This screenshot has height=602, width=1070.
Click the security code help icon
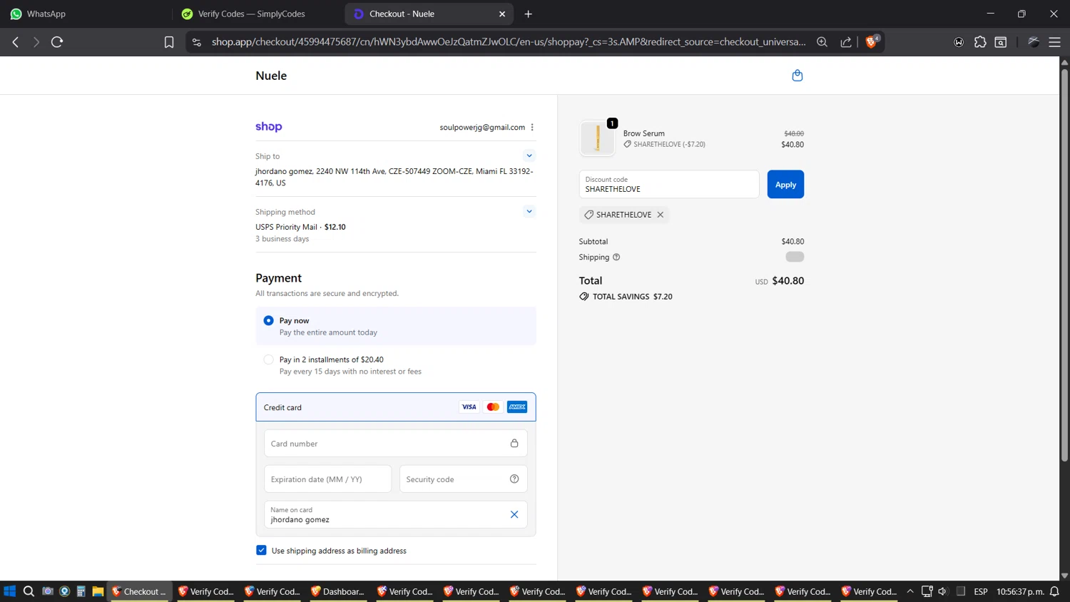click(x=514, y=479)
